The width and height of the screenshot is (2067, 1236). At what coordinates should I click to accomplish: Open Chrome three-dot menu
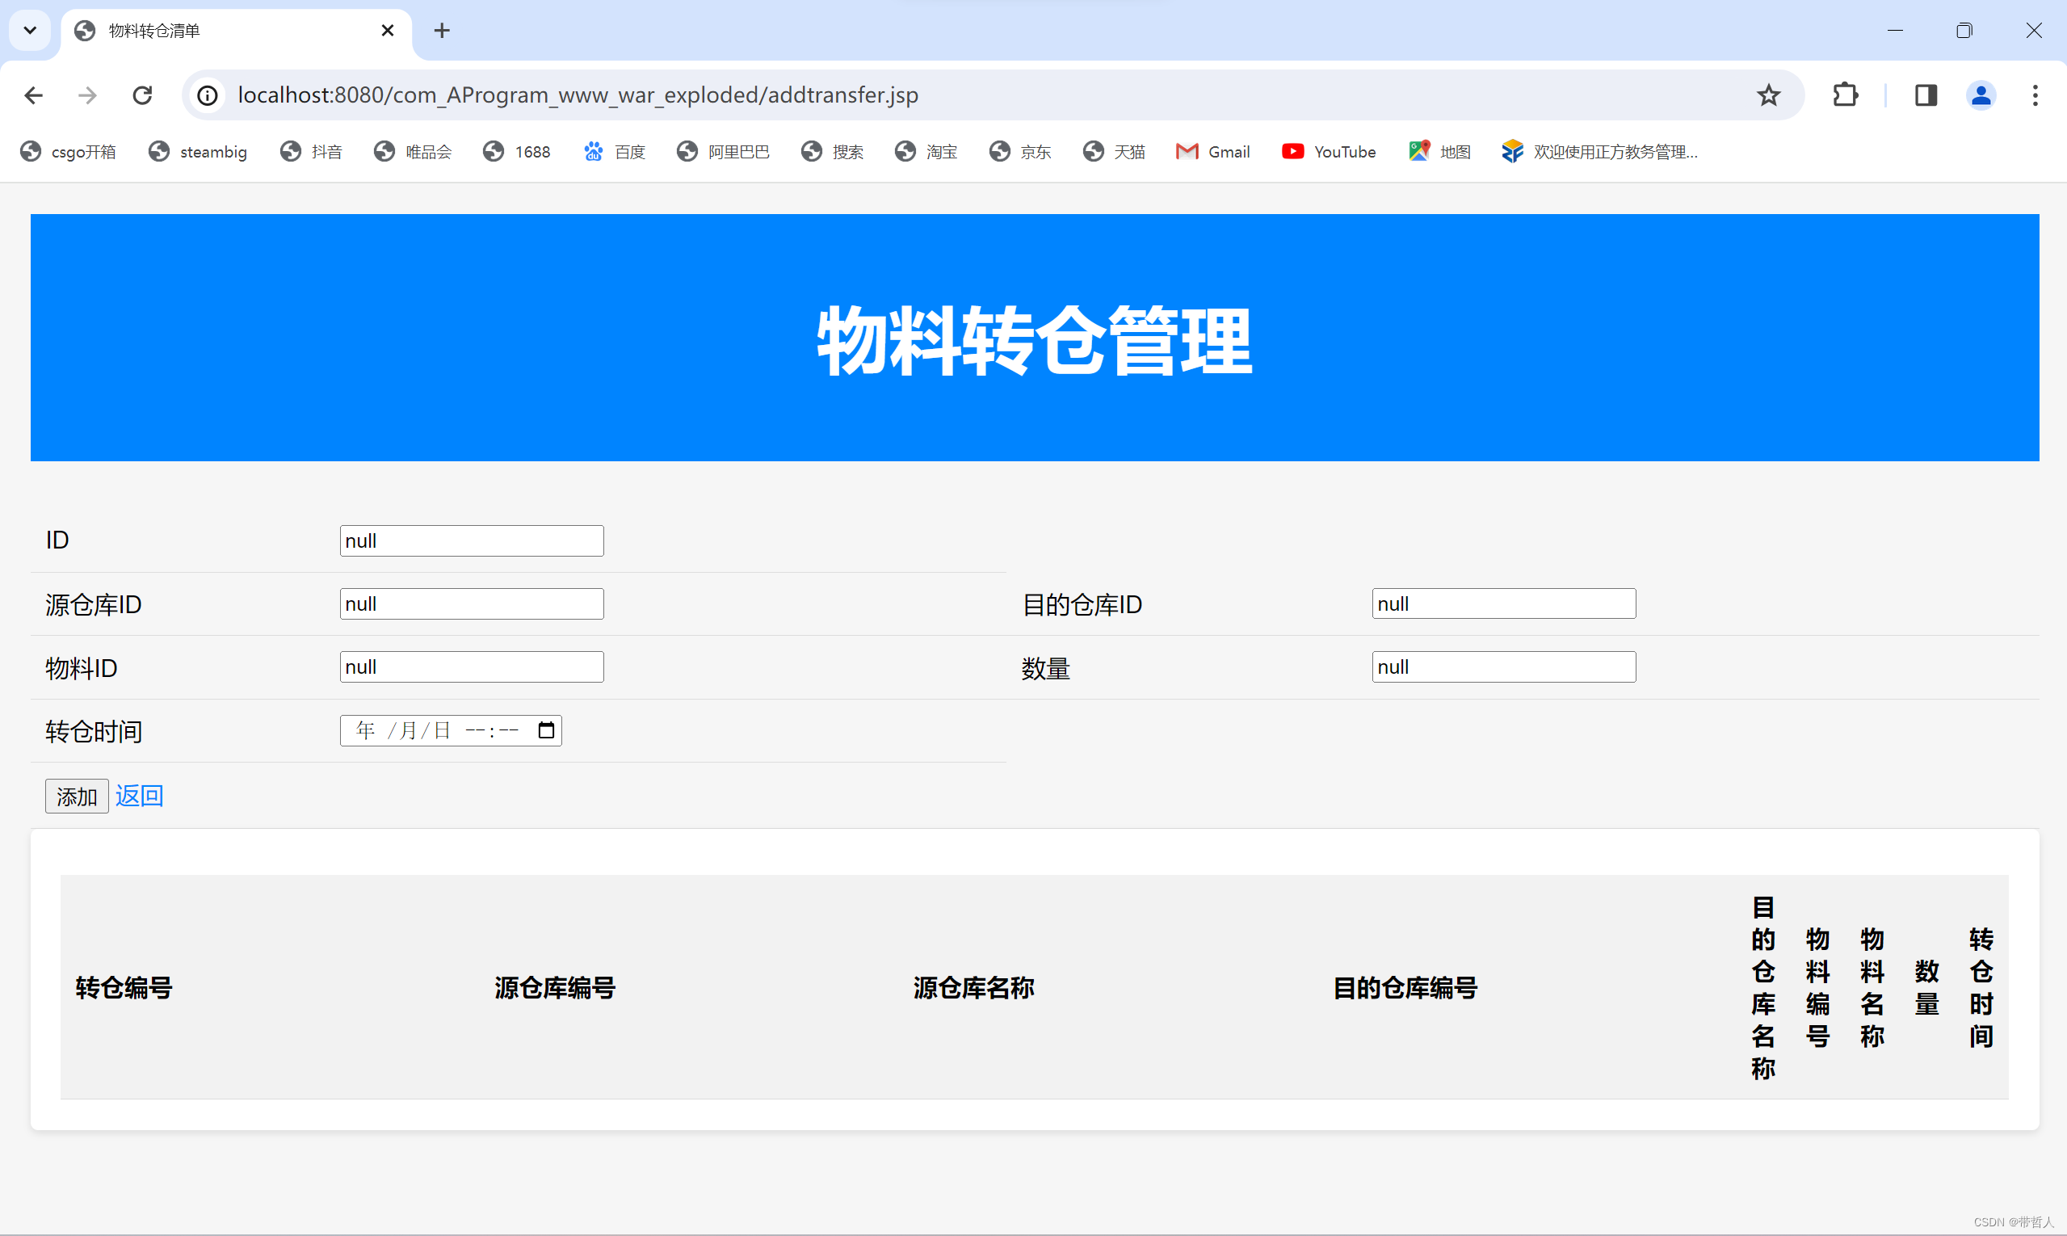[x=2035, y=95]
